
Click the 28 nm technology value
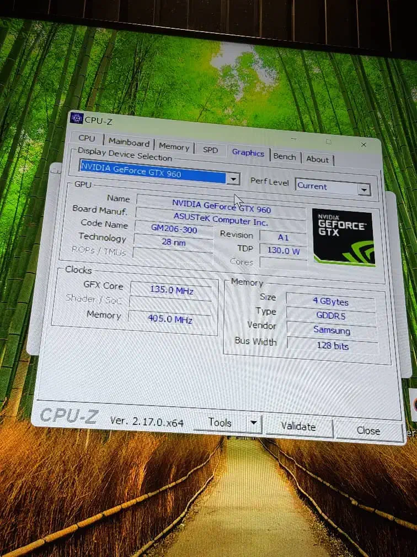173,242
